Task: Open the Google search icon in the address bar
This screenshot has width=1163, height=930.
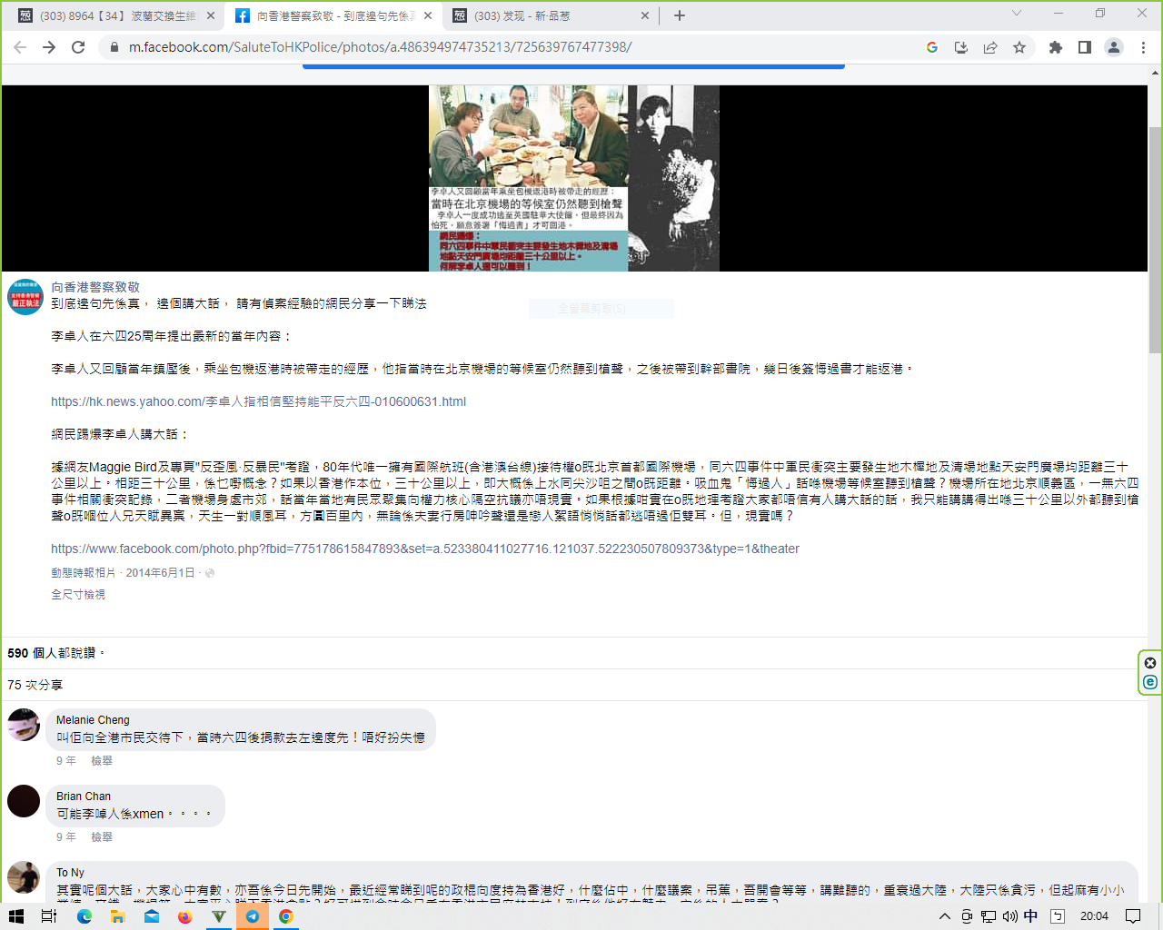Action: point(932,47)
